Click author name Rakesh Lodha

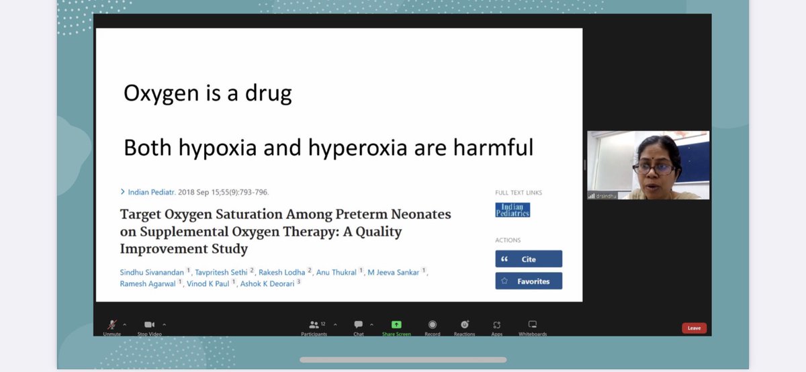coord(282,272)
